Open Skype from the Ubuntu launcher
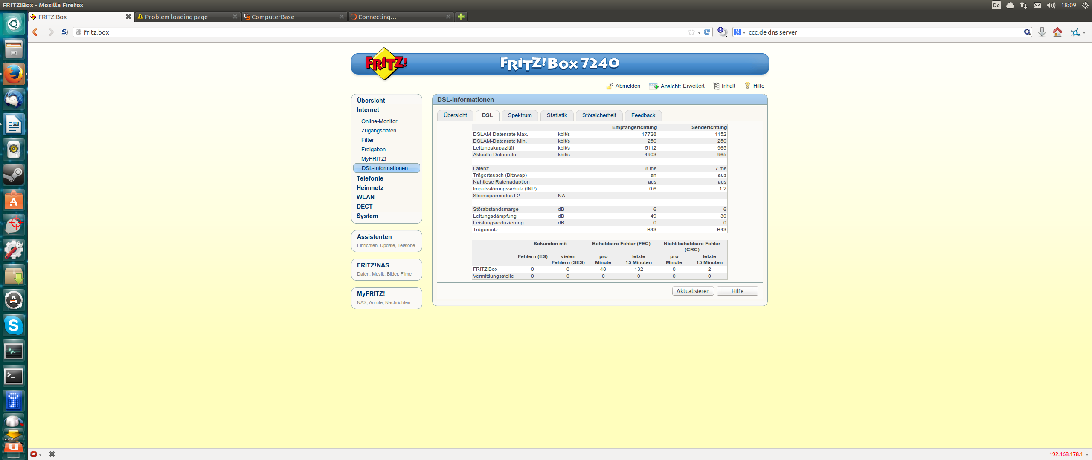Viewport: 1092px width, 460px height. 14,326
